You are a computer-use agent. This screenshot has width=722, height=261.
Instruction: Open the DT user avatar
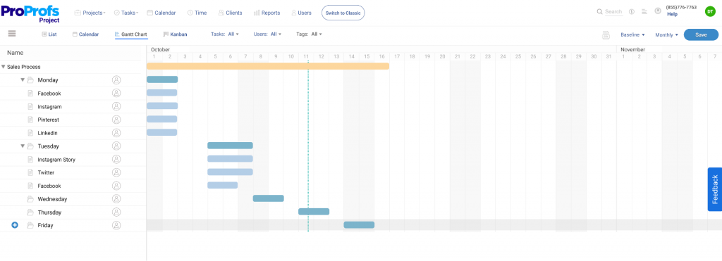710,11
